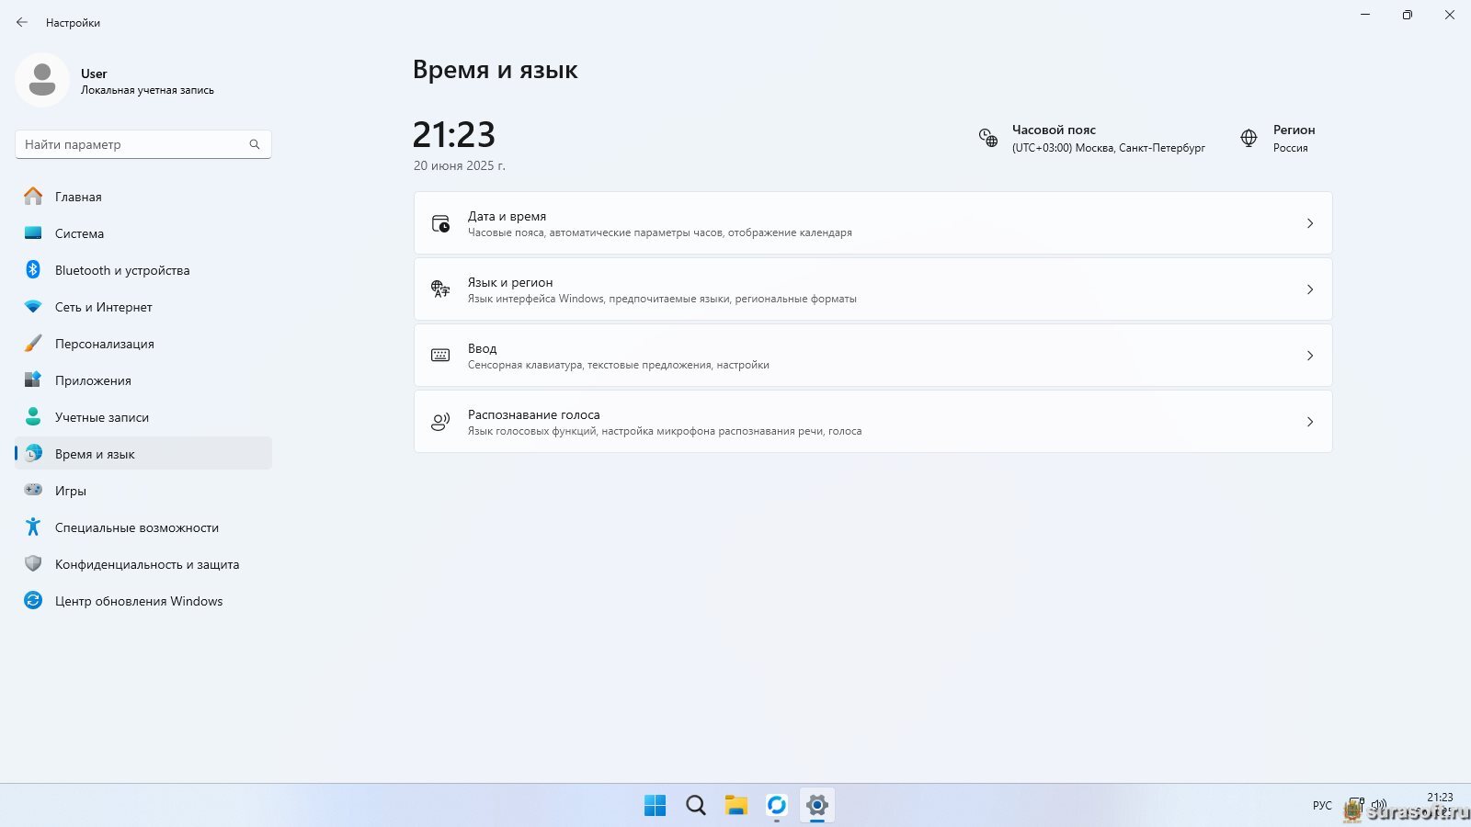The width and height of the screenshot is (1471, 827).
Task: Open Главная via its house icon
Action: coord(33,197)
